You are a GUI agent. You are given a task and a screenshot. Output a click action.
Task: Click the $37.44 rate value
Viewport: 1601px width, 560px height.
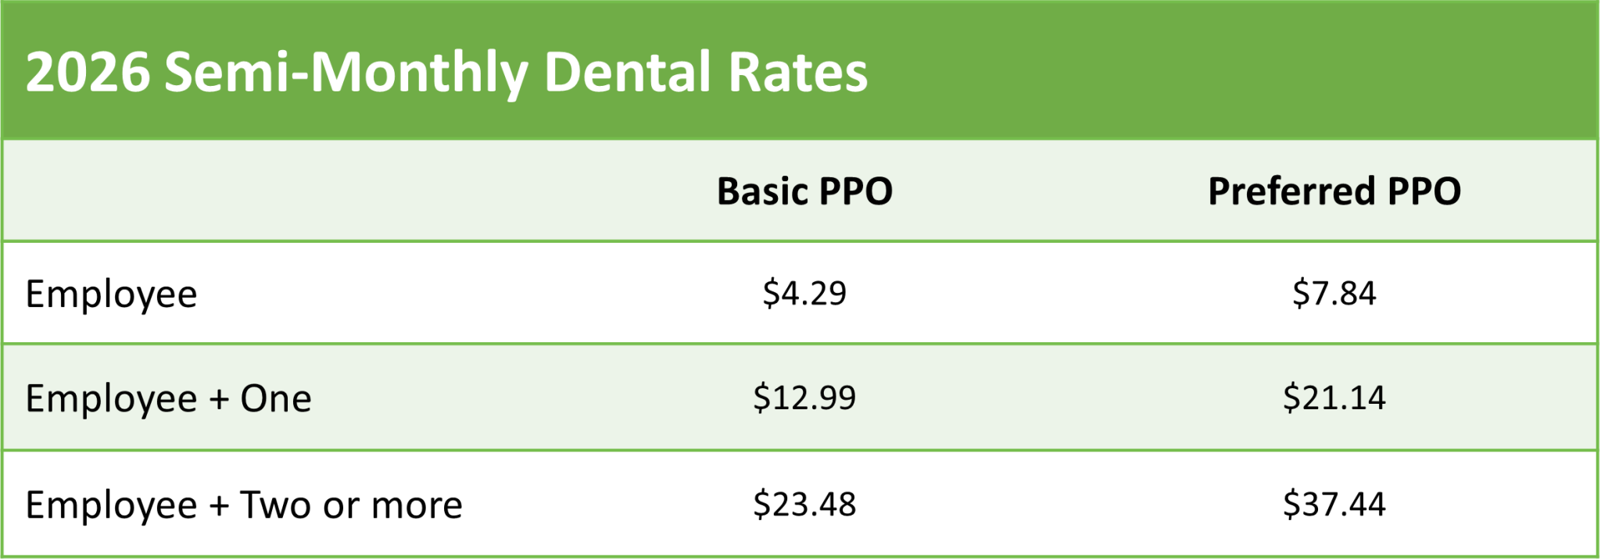coord(1334,504)
